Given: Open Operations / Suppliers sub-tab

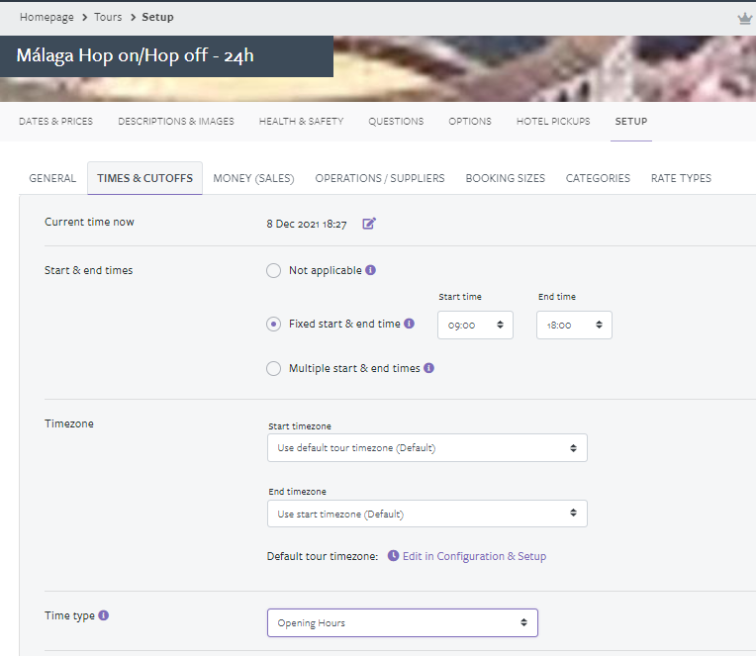Looking at the screenshot, I should click(x=380, y=178).
